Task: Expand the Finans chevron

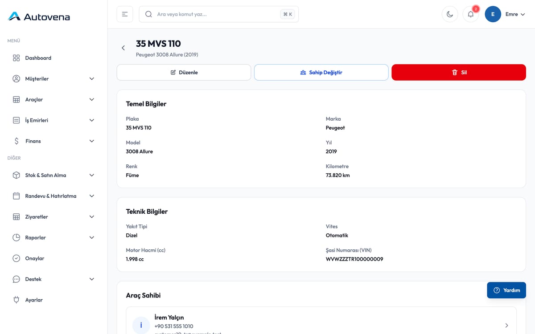Action: coord(92,141)
